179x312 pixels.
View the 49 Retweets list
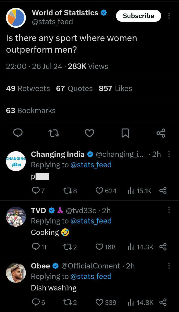pos(28,88)
